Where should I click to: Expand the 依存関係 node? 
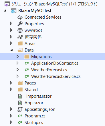tap(11, 37)
